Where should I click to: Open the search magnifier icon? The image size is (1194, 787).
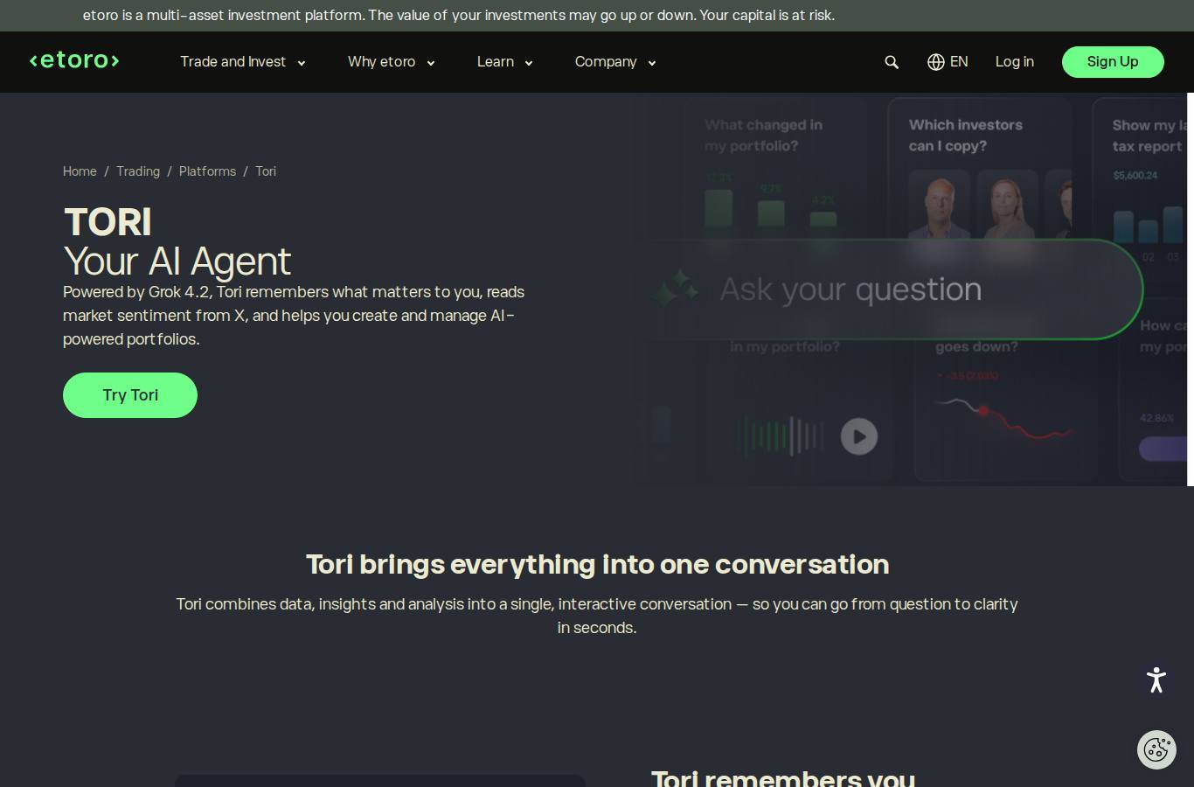click(x=892, y=62)
